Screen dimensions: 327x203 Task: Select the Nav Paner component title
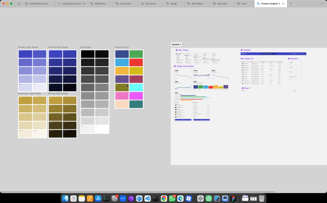tap(183, 50)
